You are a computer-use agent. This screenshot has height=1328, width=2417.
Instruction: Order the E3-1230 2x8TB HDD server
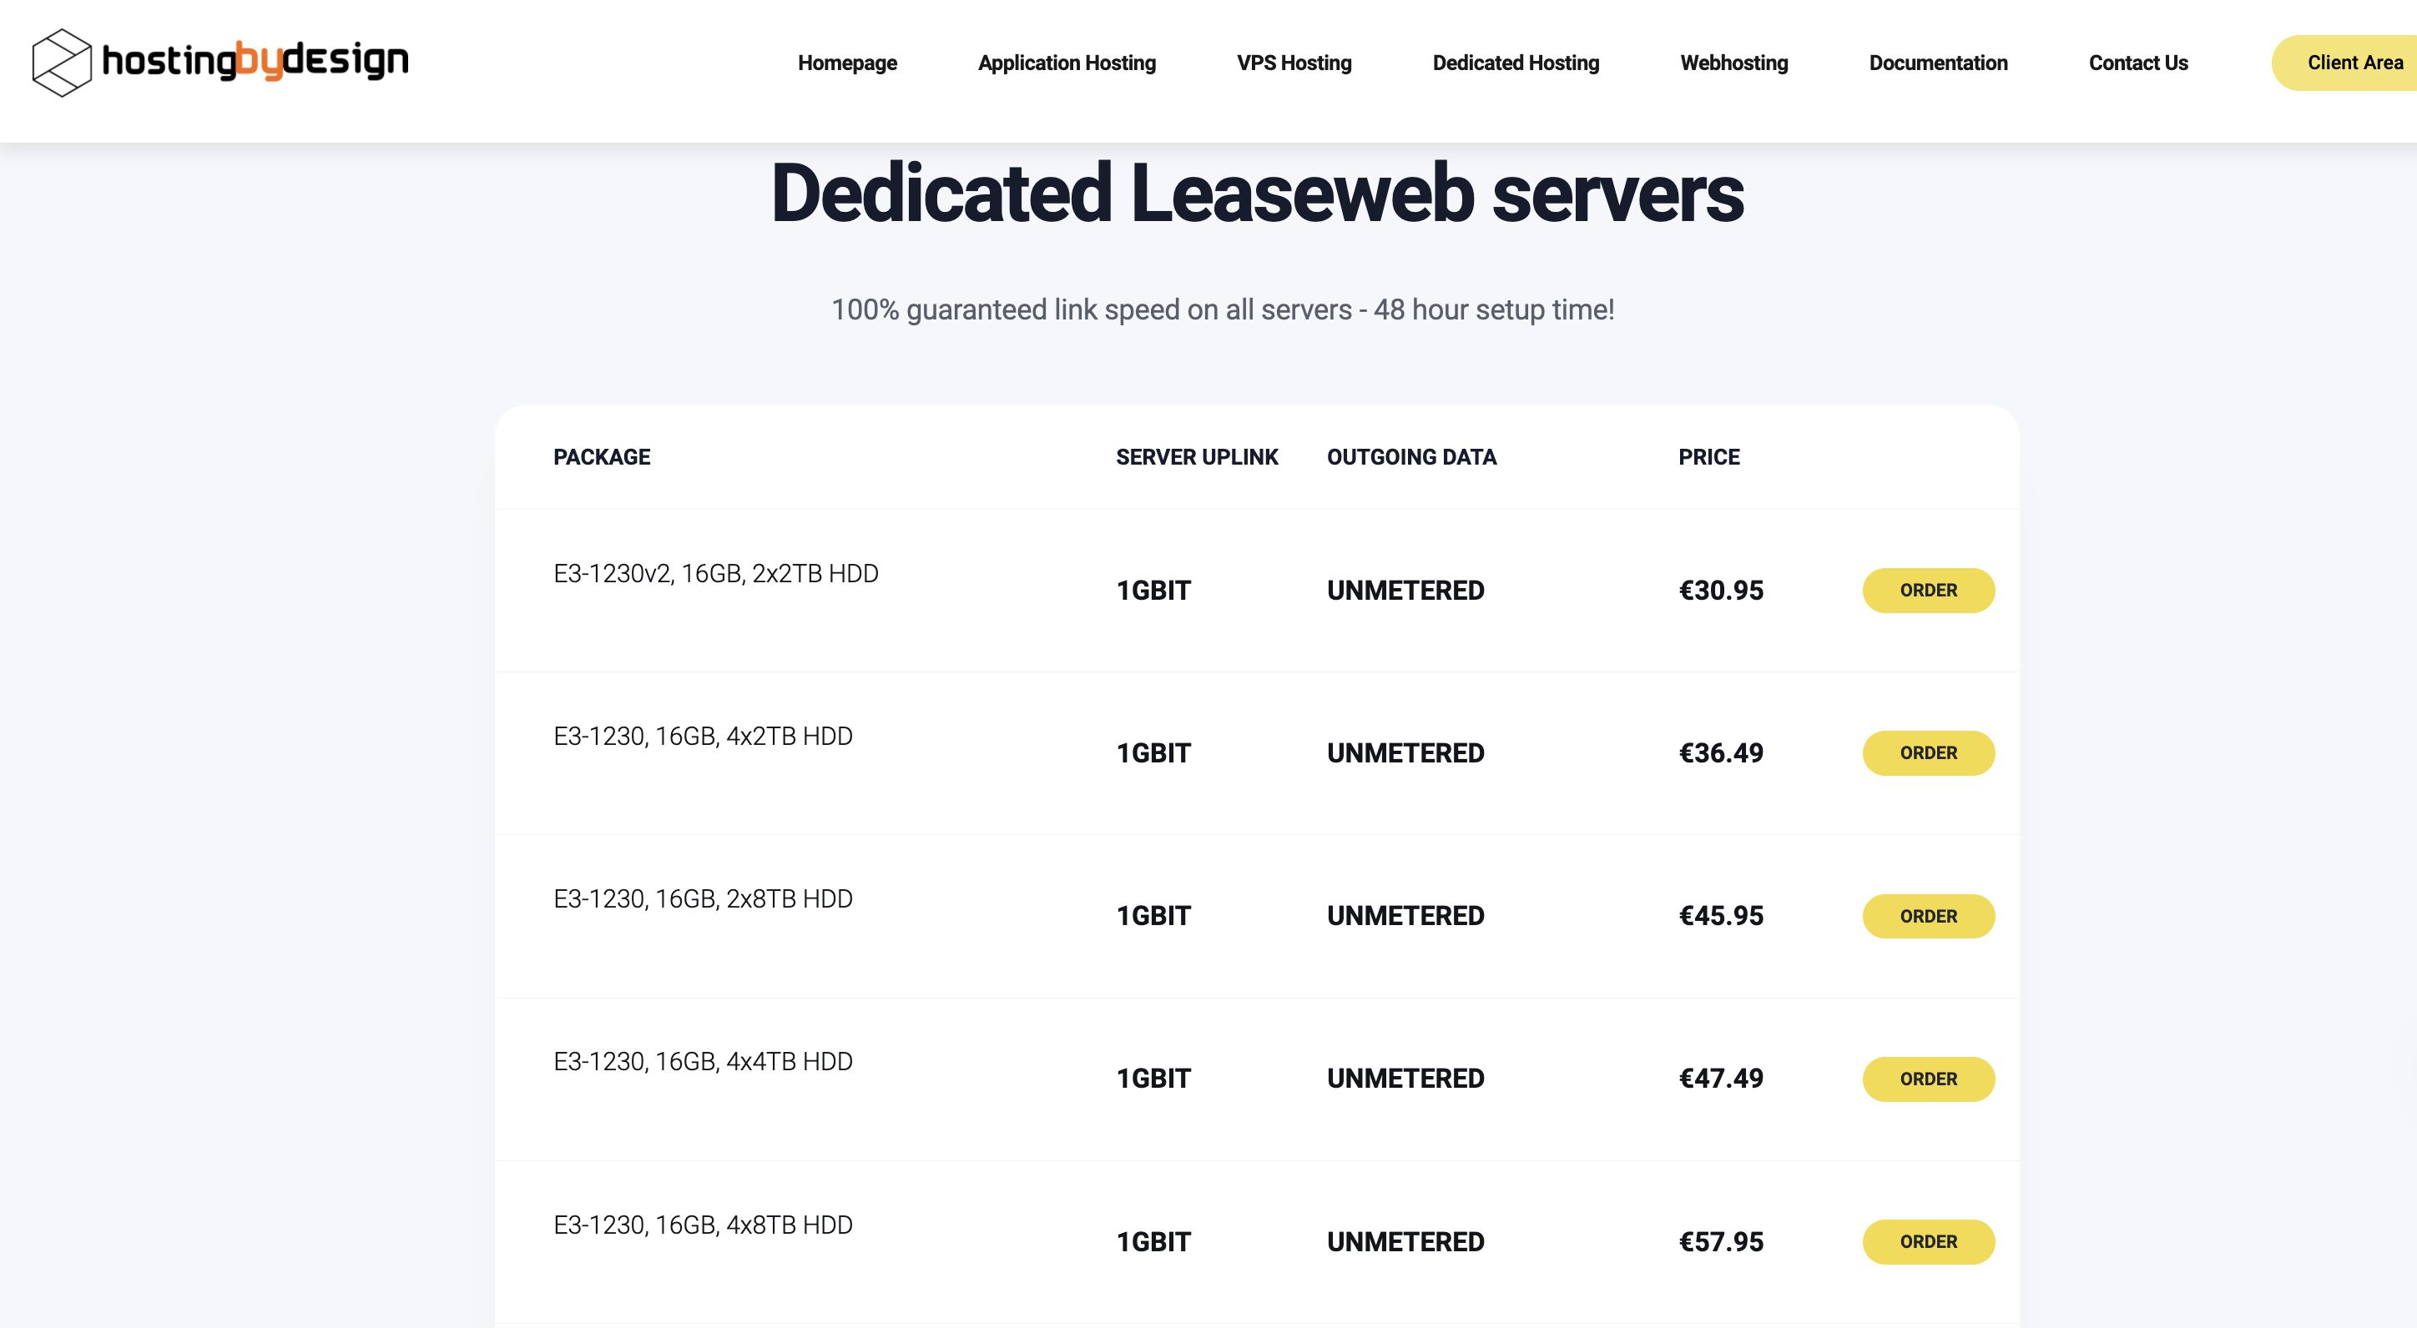[1928, 916]
